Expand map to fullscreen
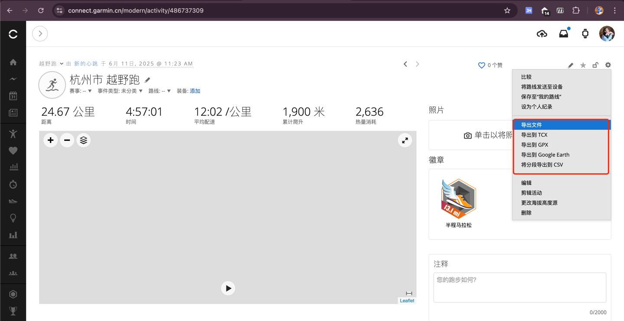The image size is (624, 321). [x=405, y=140]
